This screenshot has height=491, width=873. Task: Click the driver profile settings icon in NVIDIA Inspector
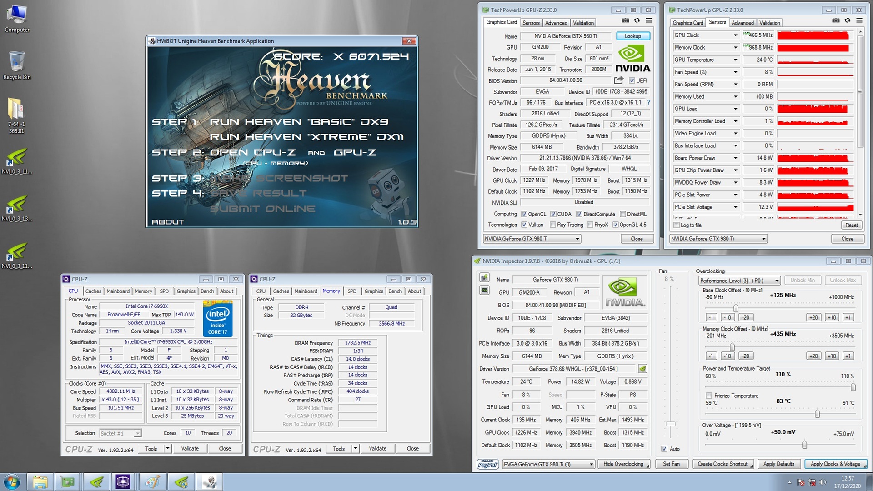pos(642,369)
